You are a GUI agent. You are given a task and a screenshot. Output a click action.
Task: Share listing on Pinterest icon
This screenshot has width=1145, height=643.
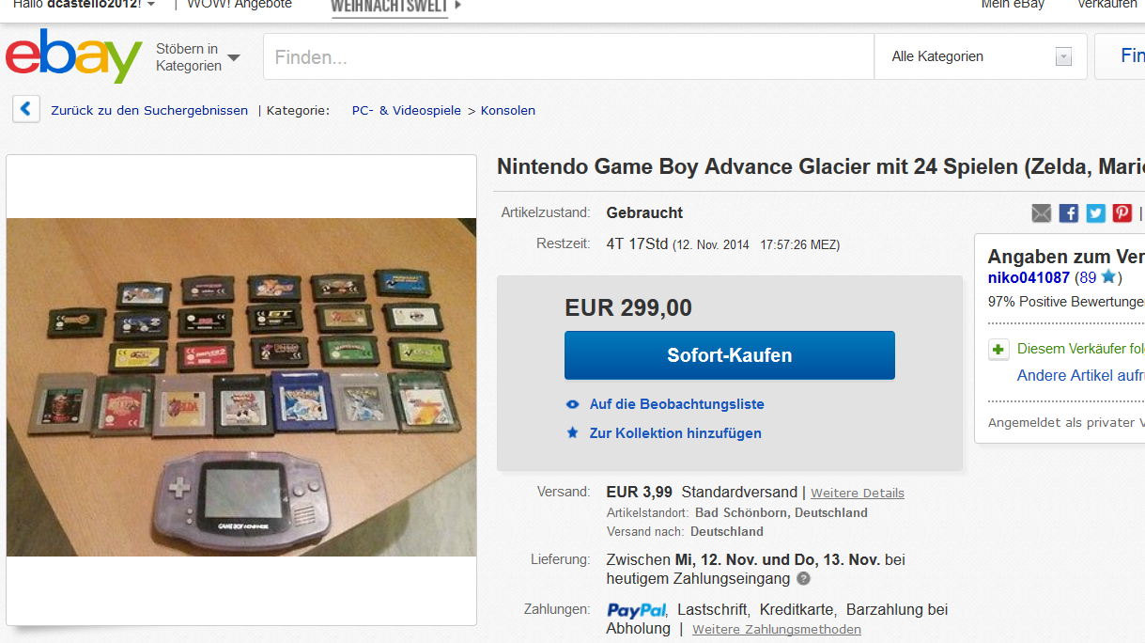(x=1122, y=213)
